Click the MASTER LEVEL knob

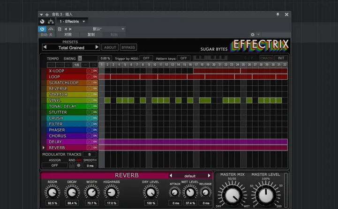265,195
